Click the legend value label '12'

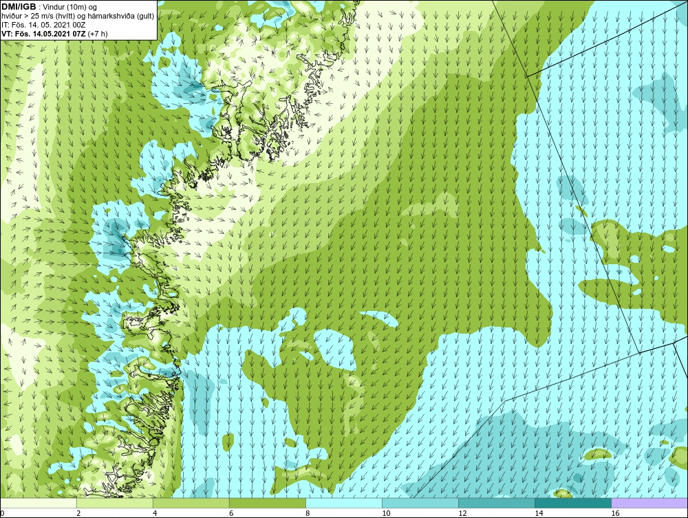462,513
